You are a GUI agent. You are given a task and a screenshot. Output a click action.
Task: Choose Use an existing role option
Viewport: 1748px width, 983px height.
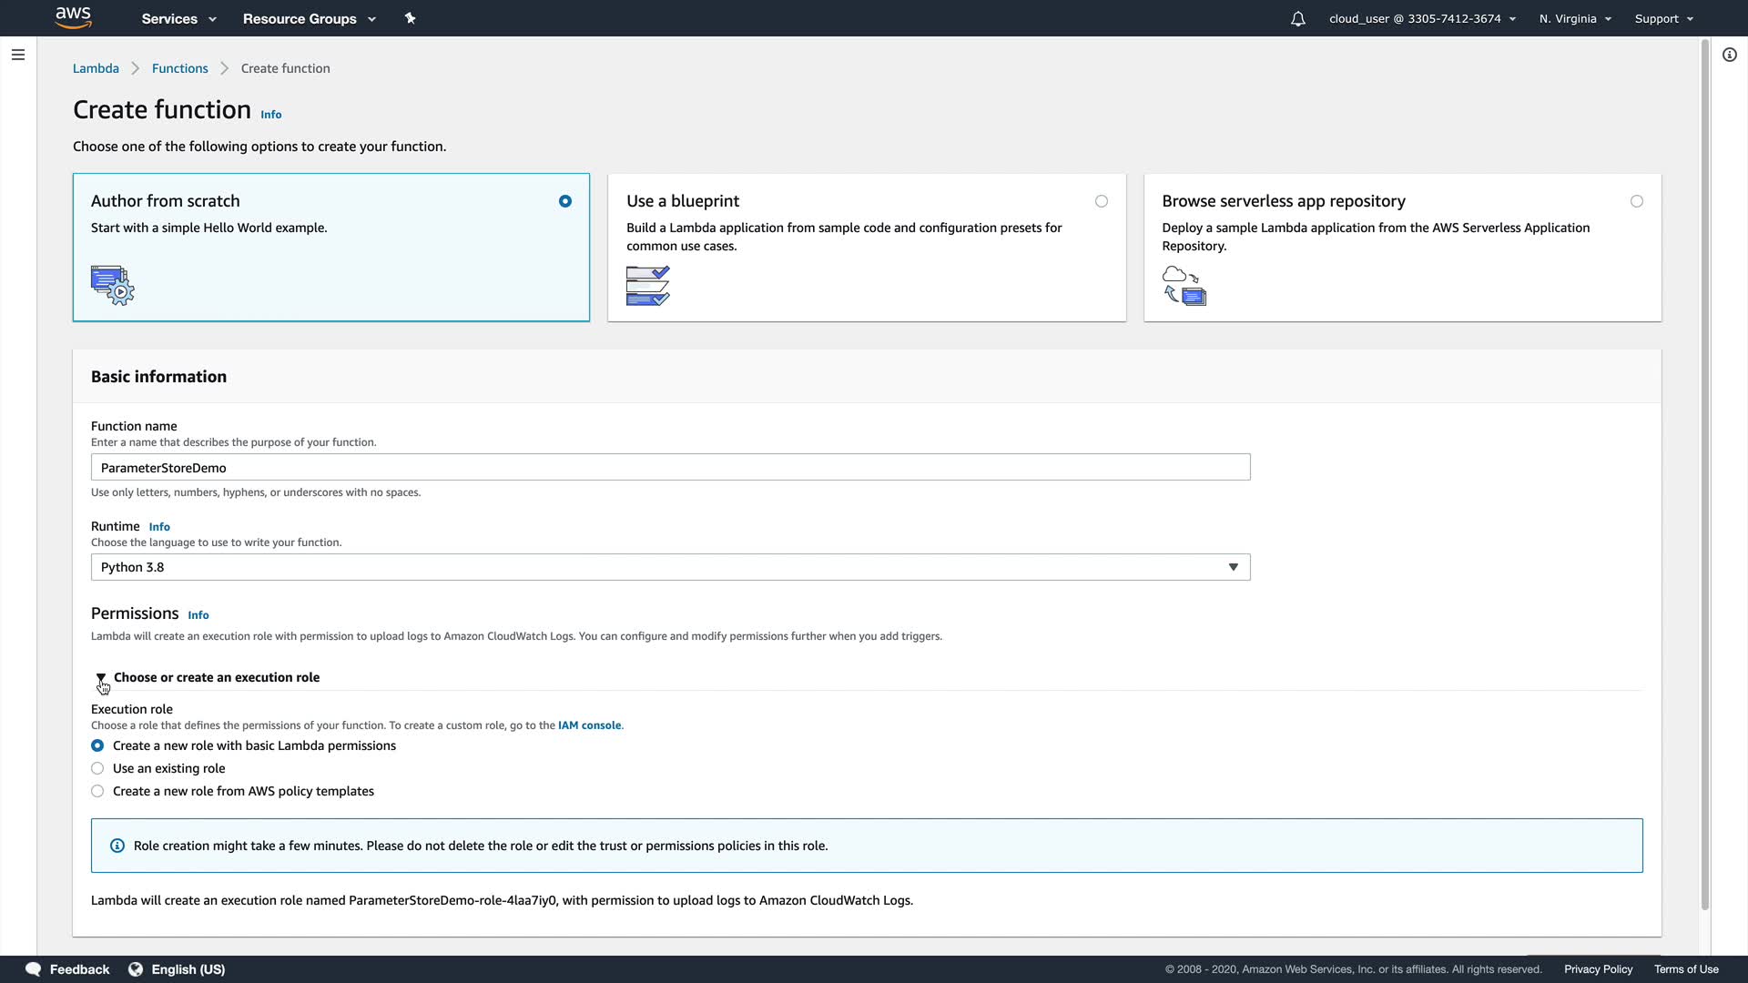click(x=97, y=768)
